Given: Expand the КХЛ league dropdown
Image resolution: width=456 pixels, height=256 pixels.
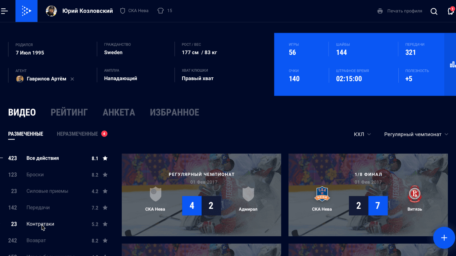Looking at the screenshot, I should pyautogui.click(x=362, y=134).
